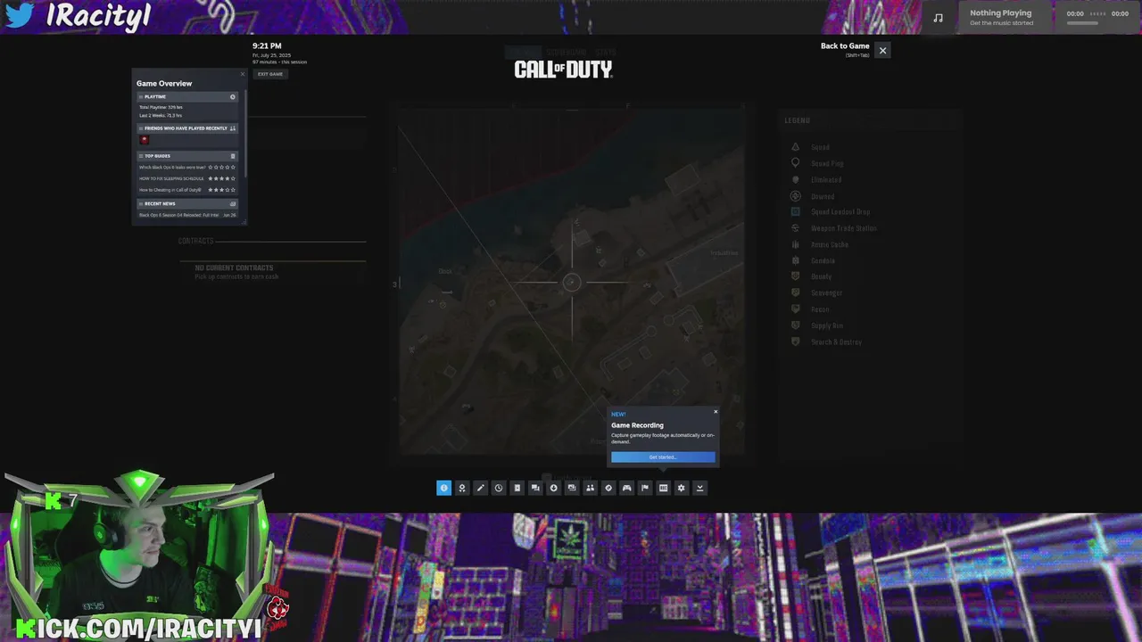Click the Call of Duty logo
This screenshot has width=1142, height=642.
click(563, 70)
